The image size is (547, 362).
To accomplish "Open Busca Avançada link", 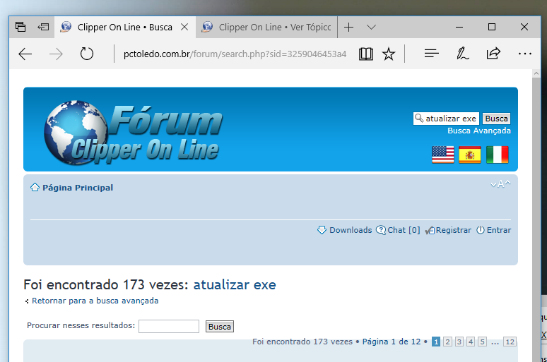I will pyautogui.click(x=479, y=131).
